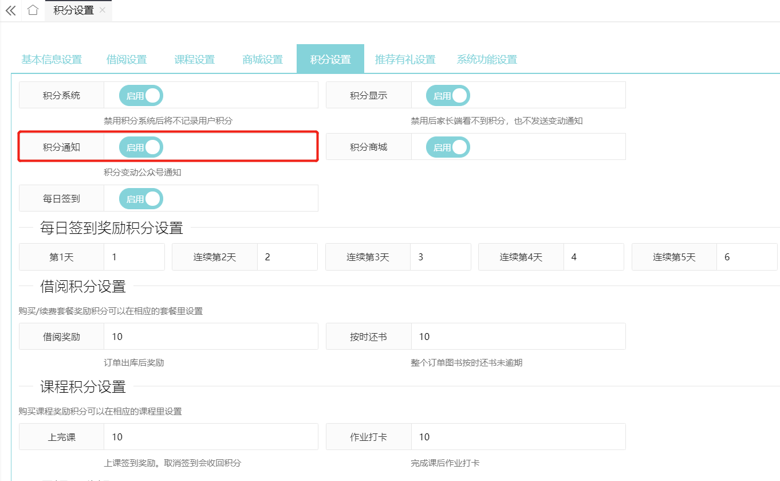Edit 连续第3天 reward field
The height and width of the screenshot is (481, 780).
[440, 257]
